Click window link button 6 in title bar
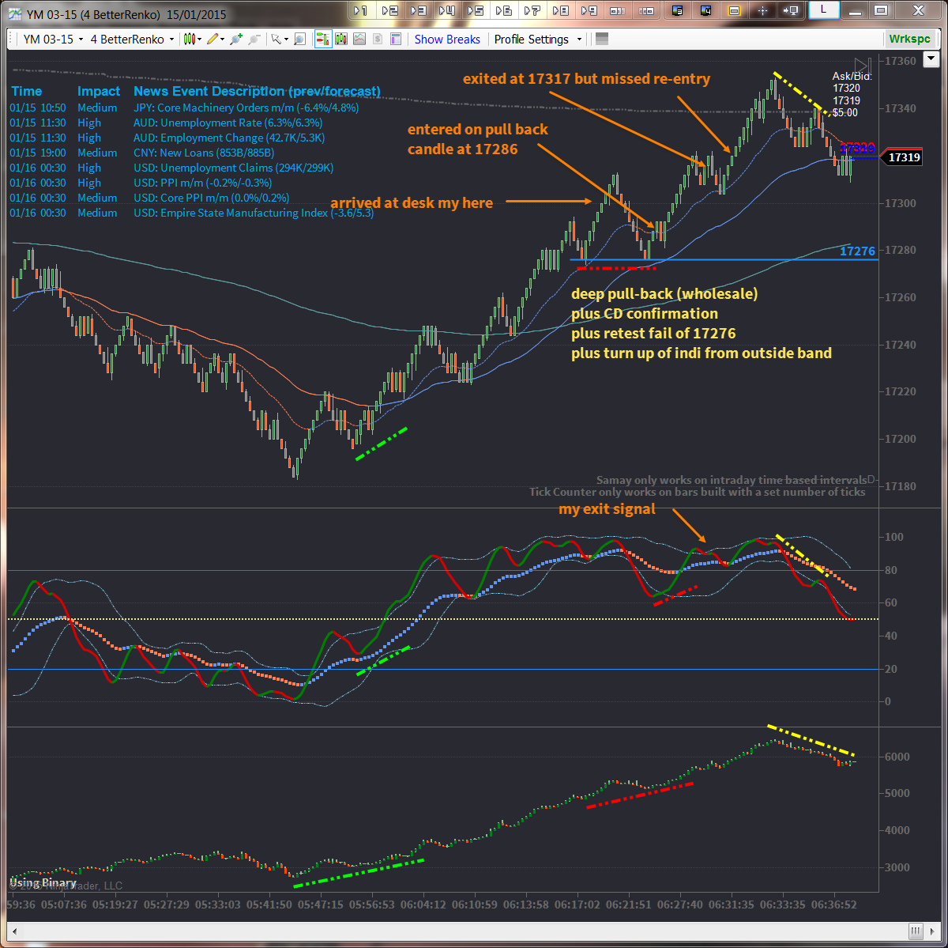Viewport: 948px width, 948px height. point(502,10)
